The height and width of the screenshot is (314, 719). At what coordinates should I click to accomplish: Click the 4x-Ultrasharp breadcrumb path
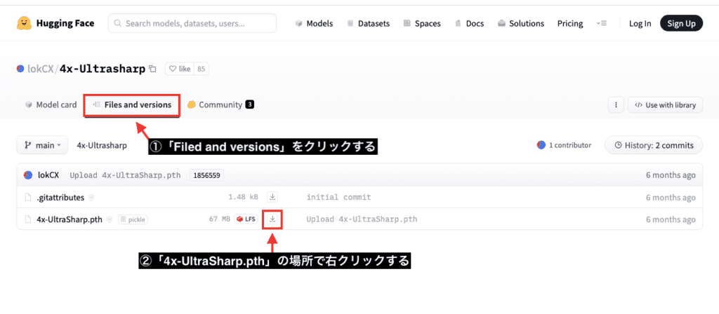point(102,145)
